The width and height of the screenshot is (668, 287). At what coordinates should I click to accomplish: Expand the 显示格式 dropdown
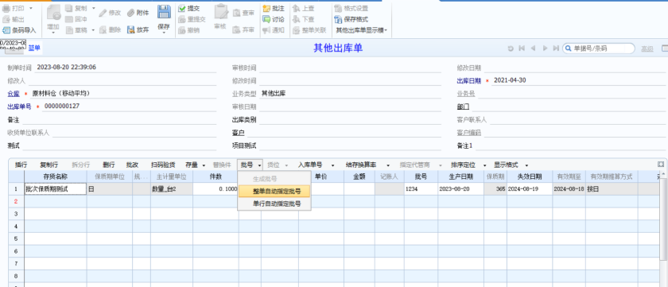click(526, 165)
